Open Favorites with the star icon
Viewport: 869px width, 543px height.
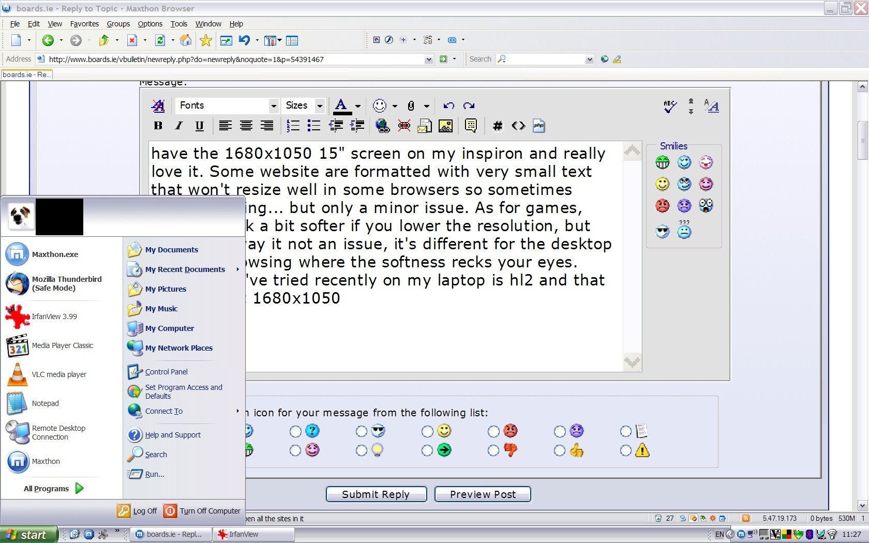[206, 40]
